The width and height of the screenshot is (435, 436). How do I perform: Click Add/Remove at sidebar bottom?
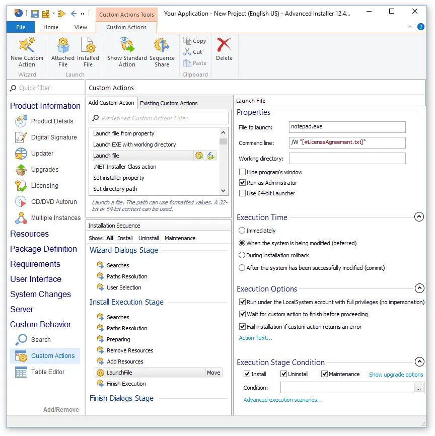click(x=61, y=410)
